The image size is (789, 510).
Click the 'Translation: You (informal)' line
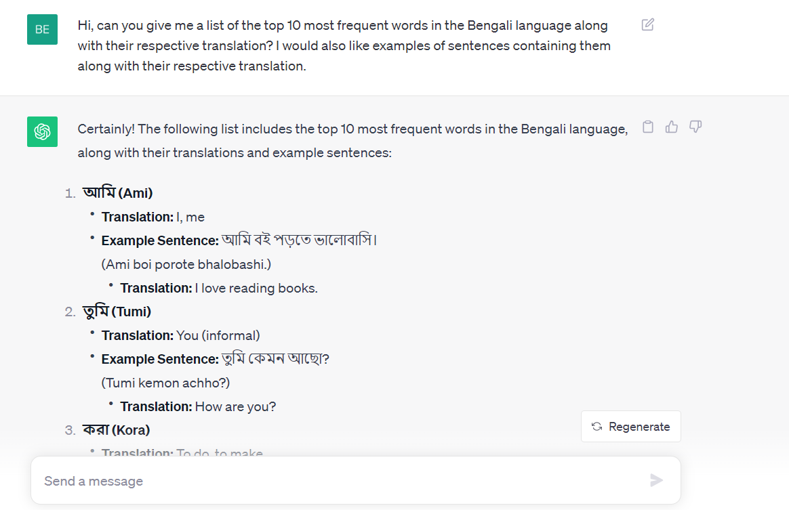pyautogui.click(x=181, y=335)
